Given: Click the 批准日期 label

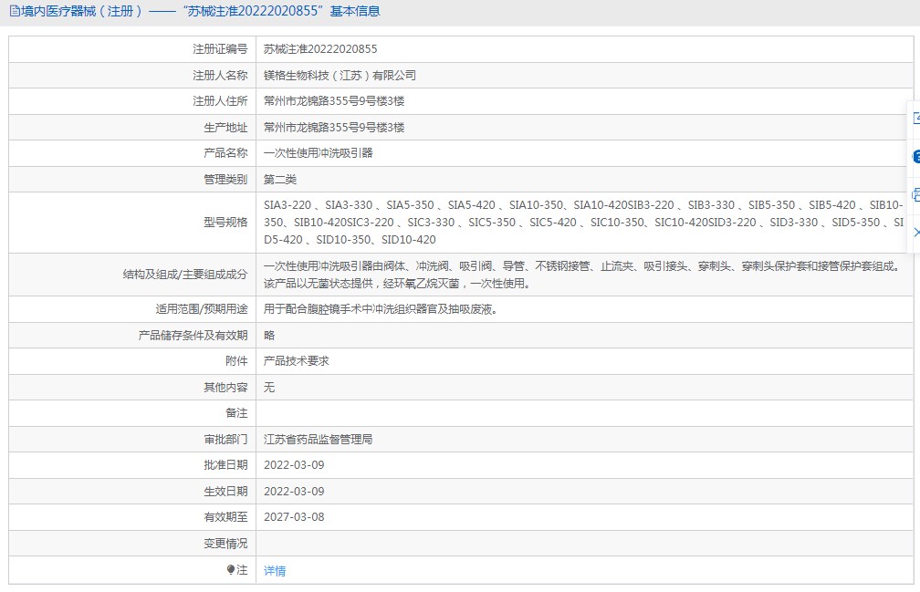Looking at the screenshot, I should click(x=225, y=465).
